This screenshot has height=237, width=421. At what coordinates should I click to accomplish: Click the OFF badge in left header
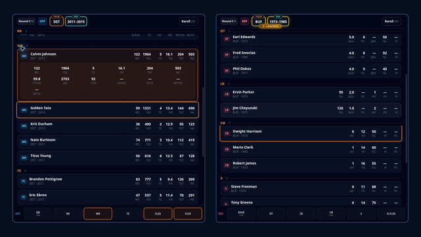[x=42, y=21]
